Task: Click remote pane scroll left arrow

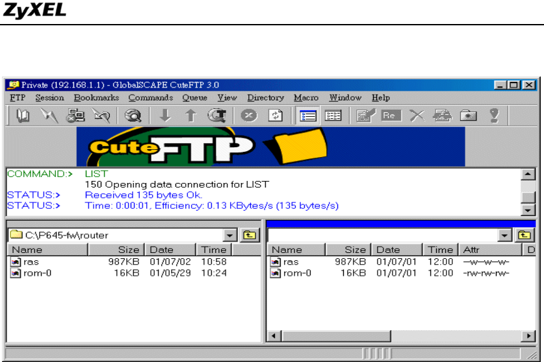Action: 274,335
